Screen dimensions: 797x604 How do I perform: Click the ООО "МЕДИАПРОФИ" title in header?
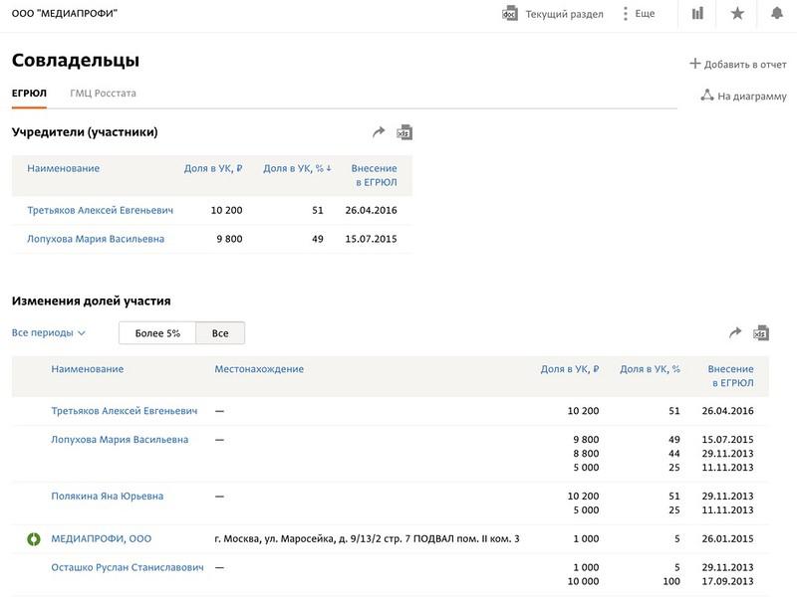click(65, 13)
